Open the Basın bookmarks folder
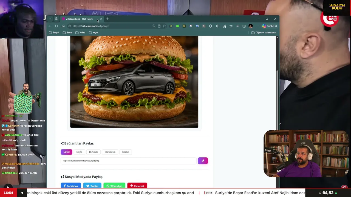This screenshot has width=351, height=197. (67, 33)
